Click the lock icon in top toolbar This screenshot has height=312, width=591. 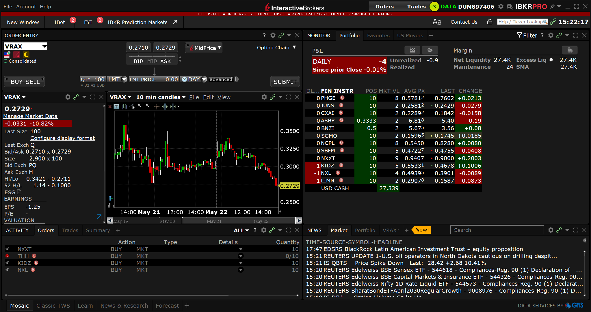[x=490, y=22]
